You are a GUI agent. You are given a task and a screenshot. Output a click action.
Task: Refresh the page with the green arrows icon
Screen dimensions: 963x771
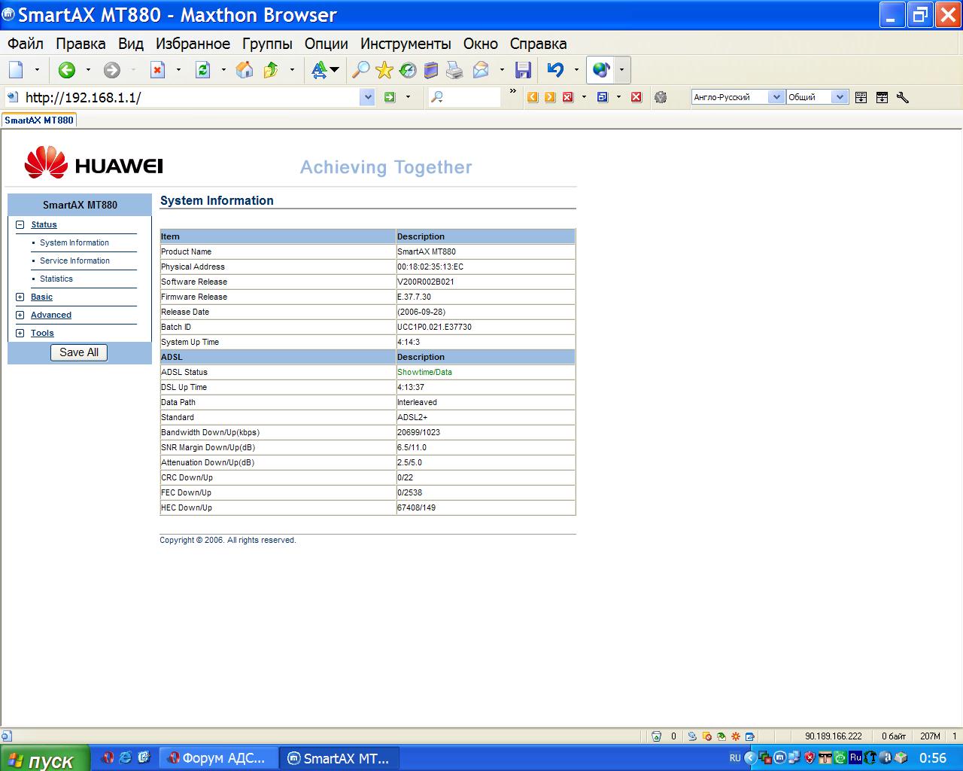tap(202, 70)
